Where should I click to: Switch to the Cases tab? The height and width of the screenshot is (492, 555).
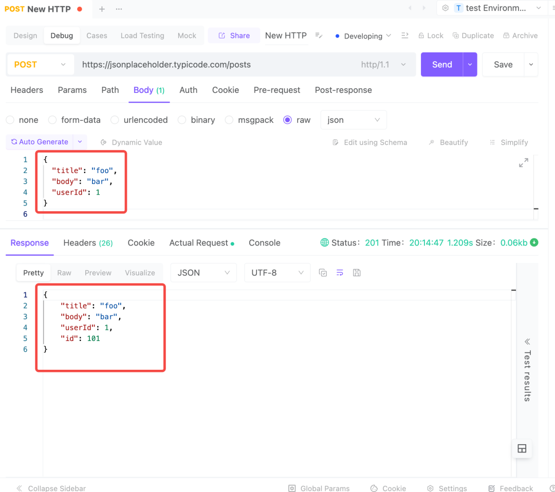(97, 35)
